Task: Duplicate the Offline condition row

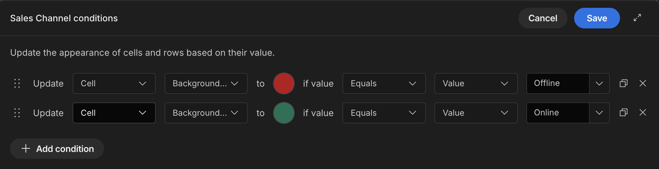Action: [x=623, y=83]
